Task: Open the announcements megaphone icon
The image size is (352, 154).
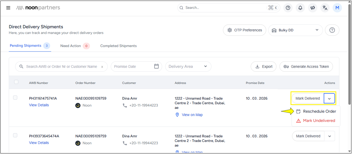Action: pyautogui.click(x=313, y=8)
